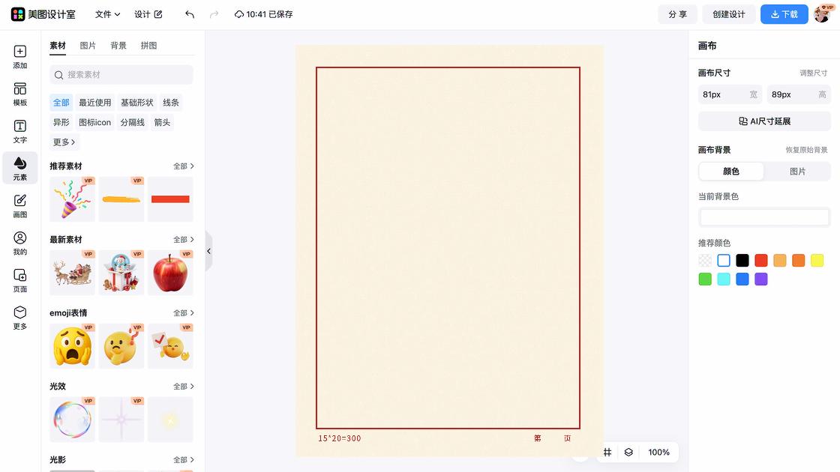The width and height of the screenshot is (840, 472).
Task: Switch to the 背景 tab
Action: [x=118, y=46]
